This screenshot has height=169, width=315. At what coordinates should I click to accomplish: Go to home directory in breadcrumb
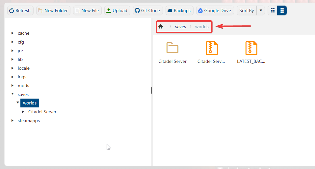point(161,27)
